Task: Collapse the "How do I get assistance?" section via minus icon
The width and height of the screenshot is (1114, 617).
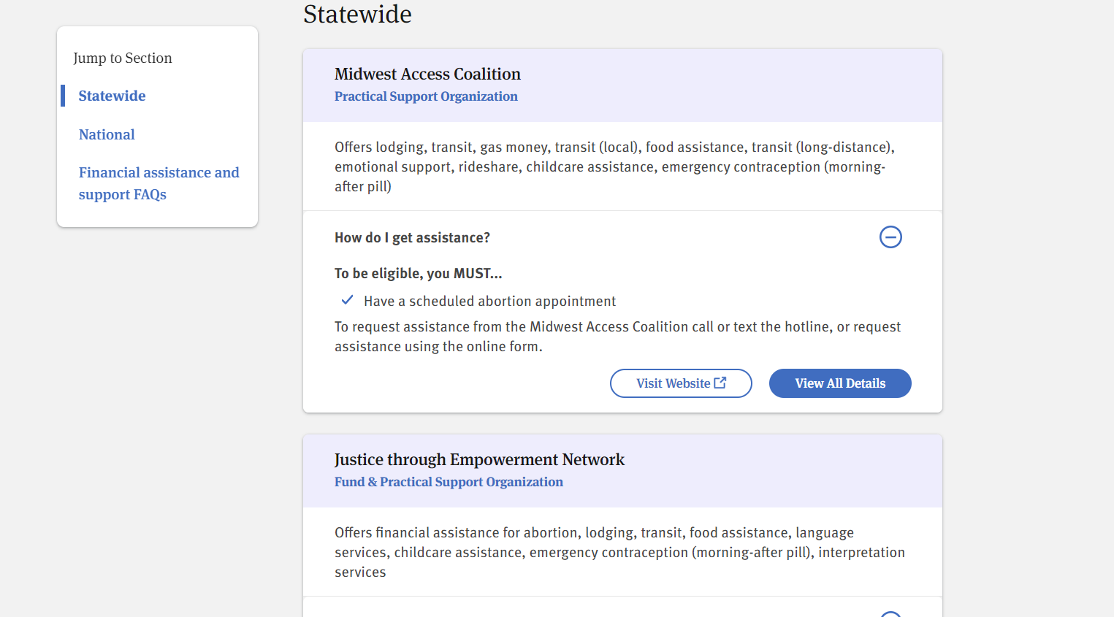Action: pos(890,237)
